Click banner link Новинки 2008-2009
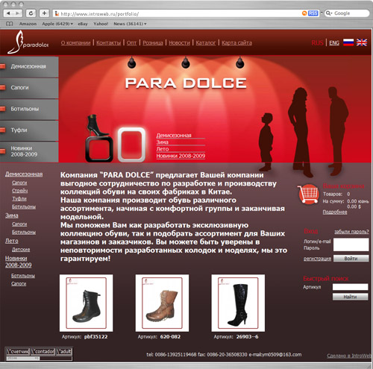 (181, 156)
